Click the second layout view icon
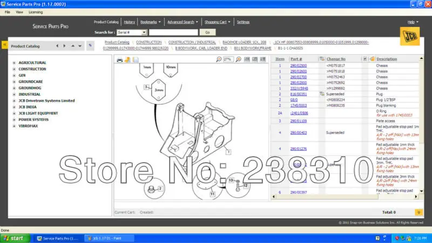 [255, 59]
